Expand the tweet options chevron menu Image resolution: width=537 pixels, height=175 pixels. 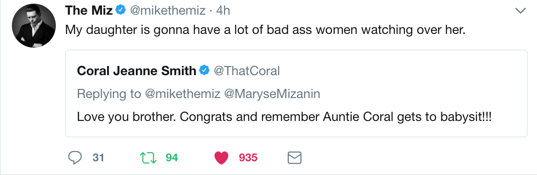click(520, 11)
